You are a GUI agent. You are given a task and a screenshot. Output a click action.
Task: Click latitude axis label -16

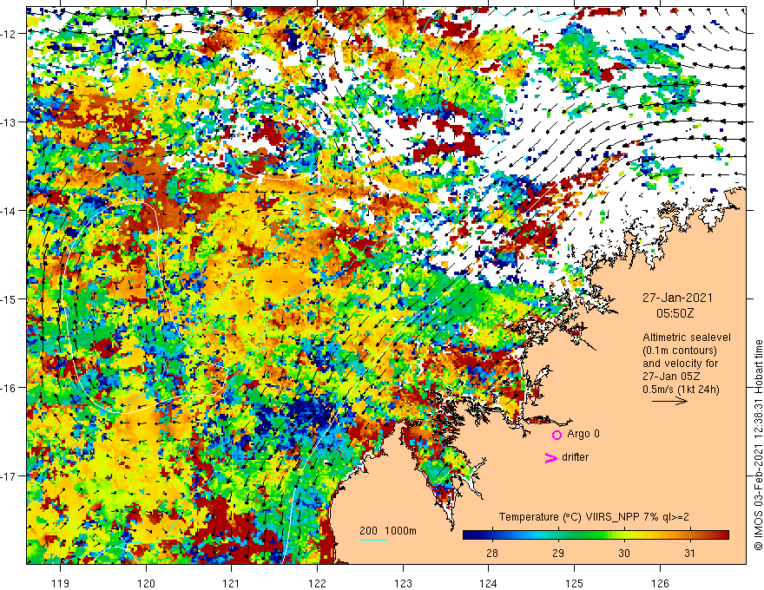coord(10,388)
